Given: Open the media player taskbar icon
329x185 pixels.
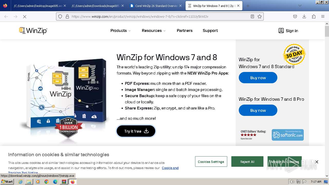Looking at the screenshot, I should (x=38, y=182).
